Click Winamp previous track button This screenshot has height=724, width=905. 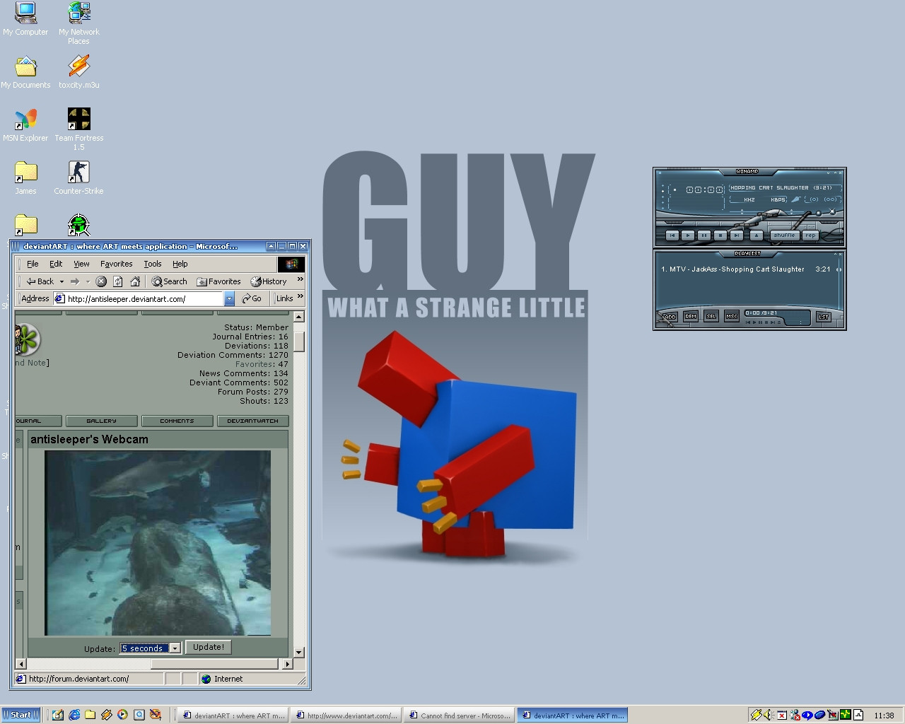672,235
